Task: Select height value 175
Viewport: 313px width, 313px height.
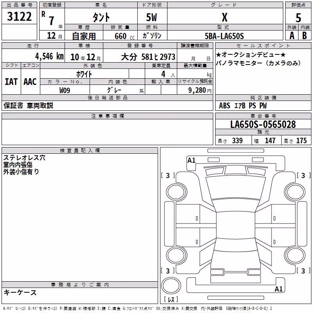Action: 301,140
